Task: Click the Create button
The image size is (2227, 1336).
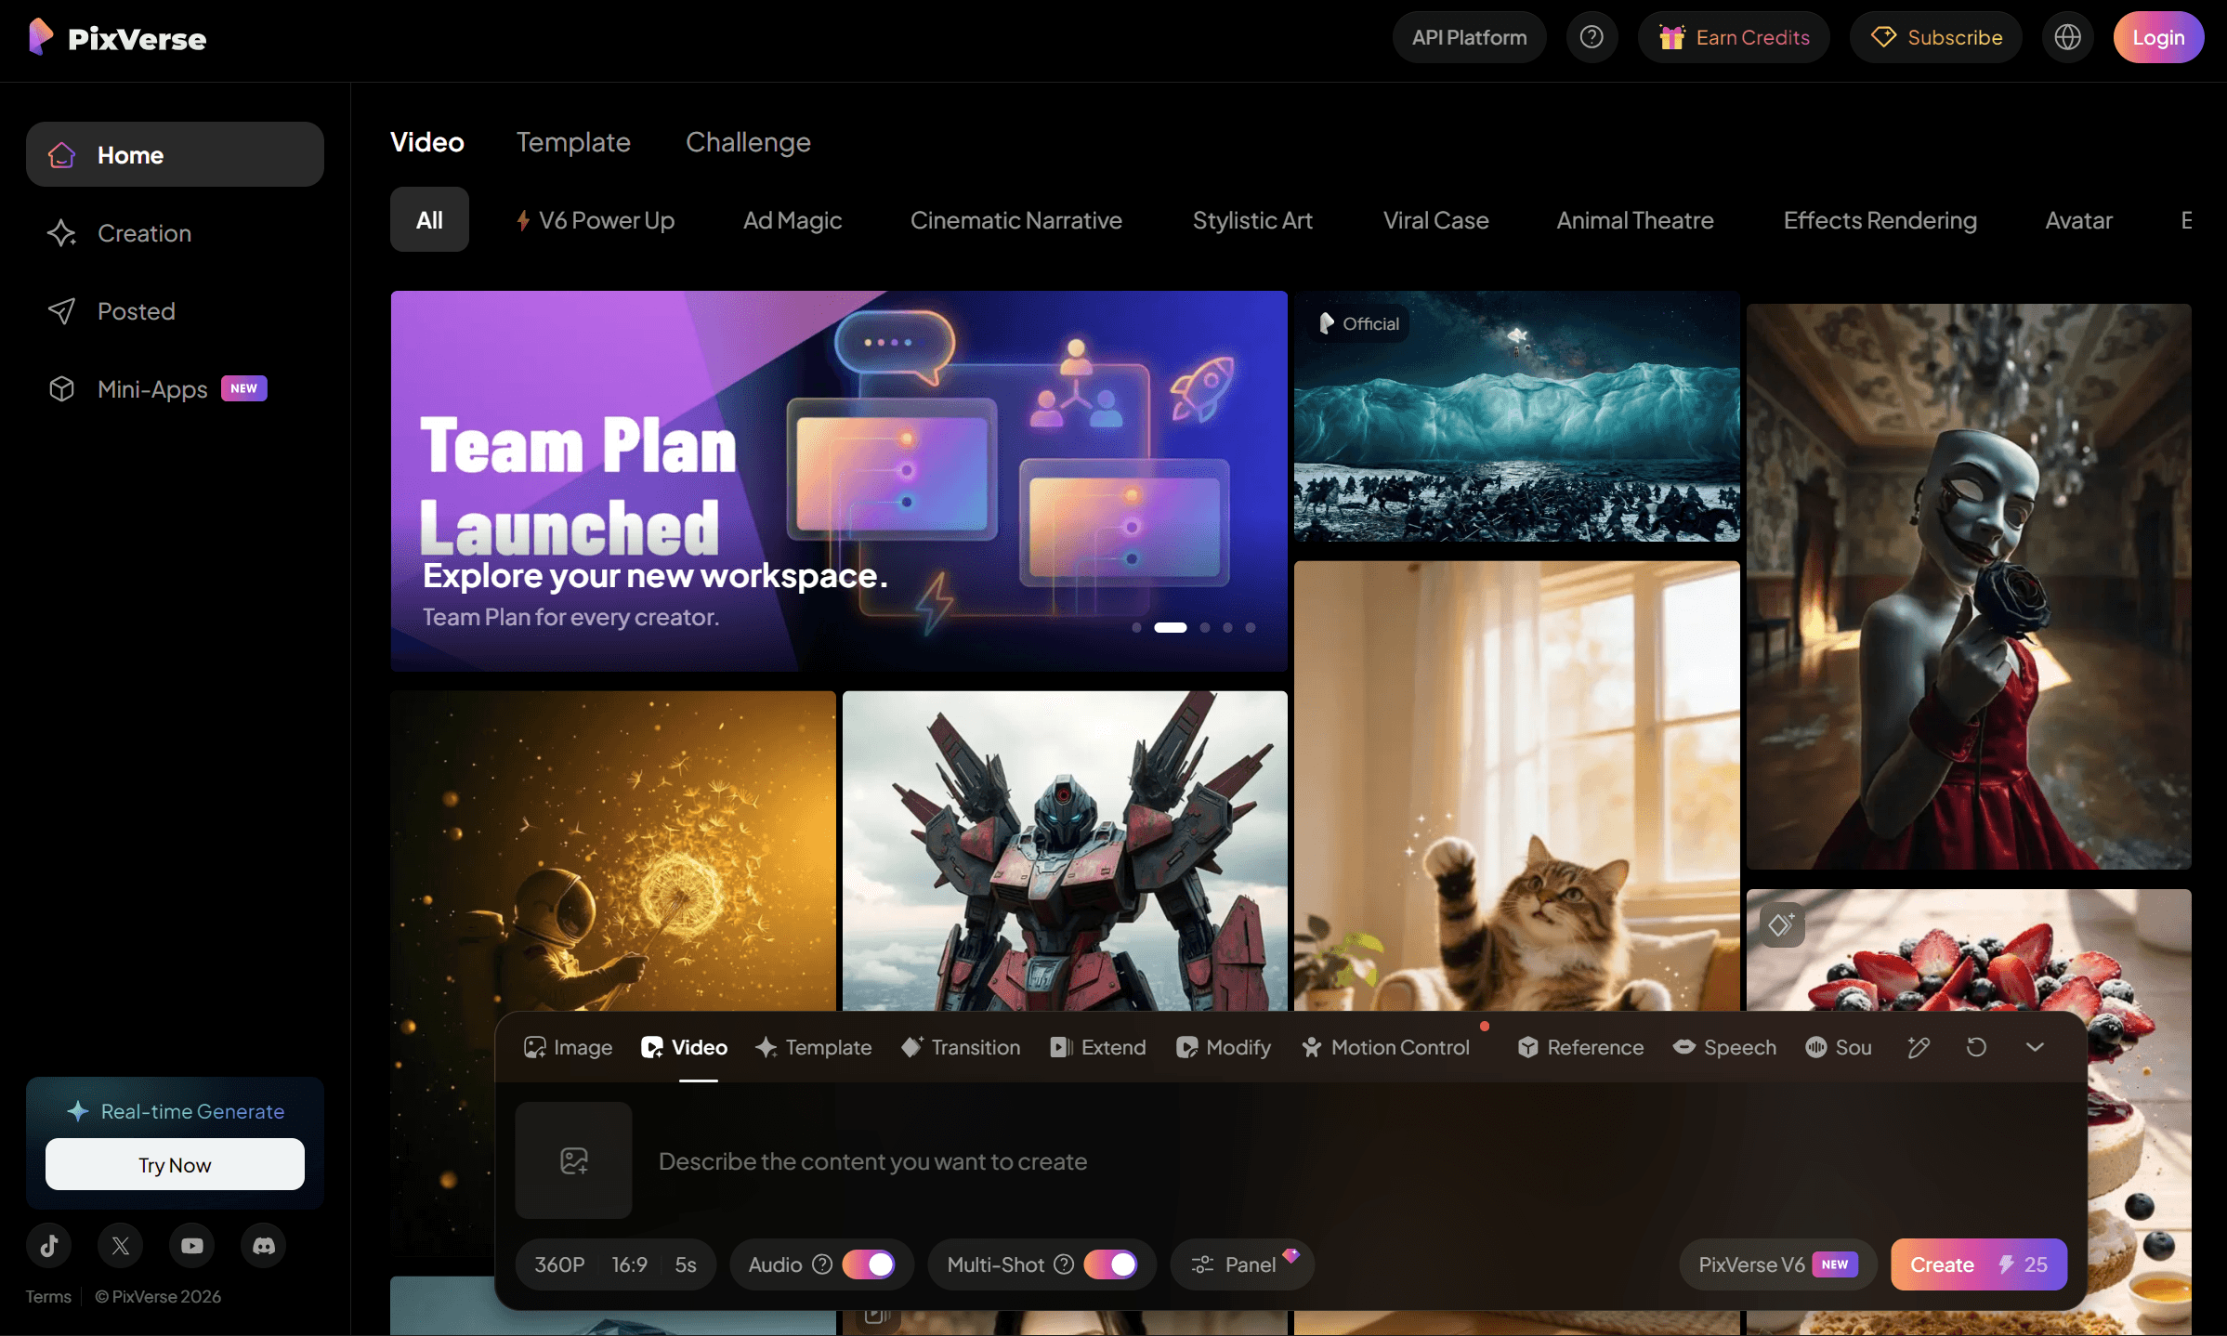Action: coord(1978,1264)
